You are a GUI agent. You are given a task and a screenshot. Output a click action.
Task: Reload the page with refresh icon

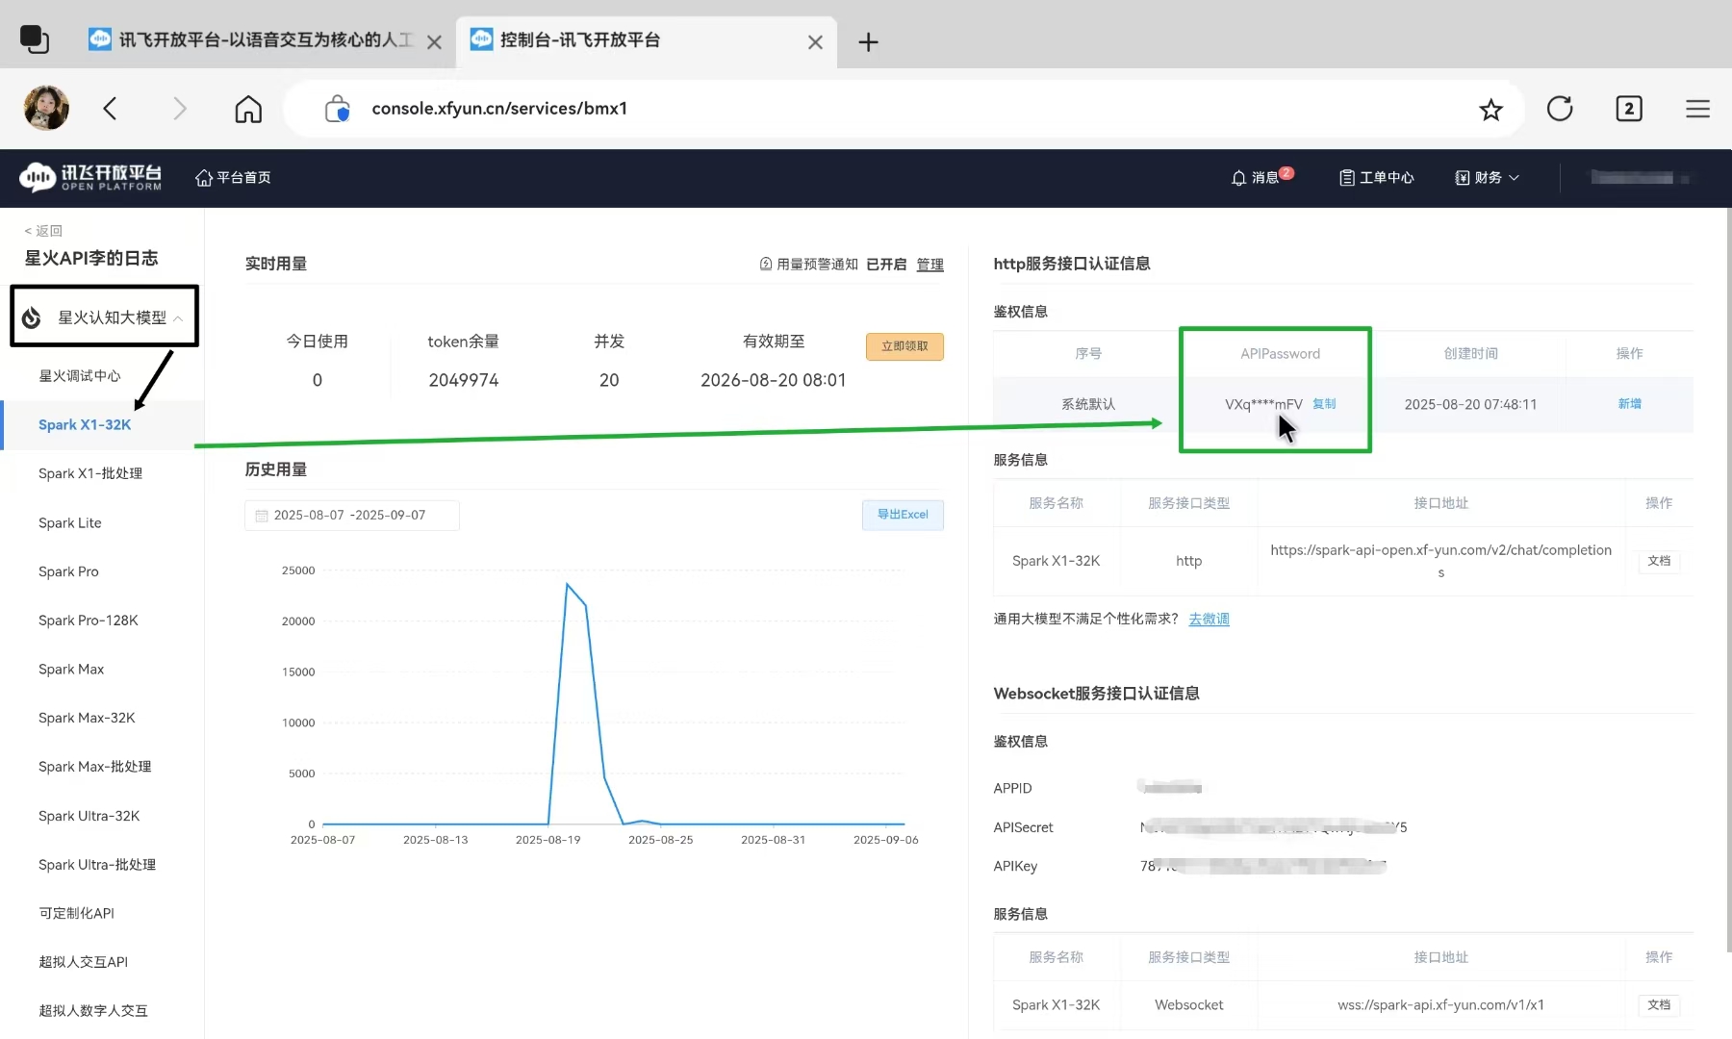tap(1560, 109)
